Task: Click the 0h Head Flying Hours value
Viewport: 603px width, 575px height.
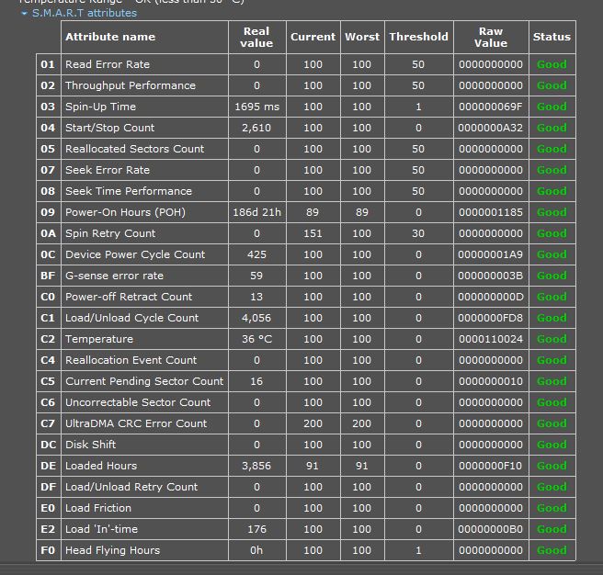Action: [x=256, y=550]
